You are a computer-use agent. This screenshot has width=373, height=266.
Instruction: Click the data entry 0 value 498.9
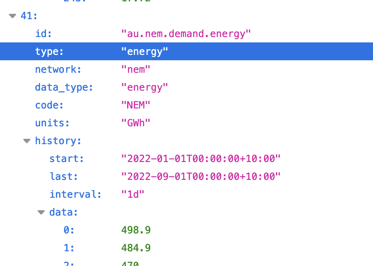click(136, 230)
